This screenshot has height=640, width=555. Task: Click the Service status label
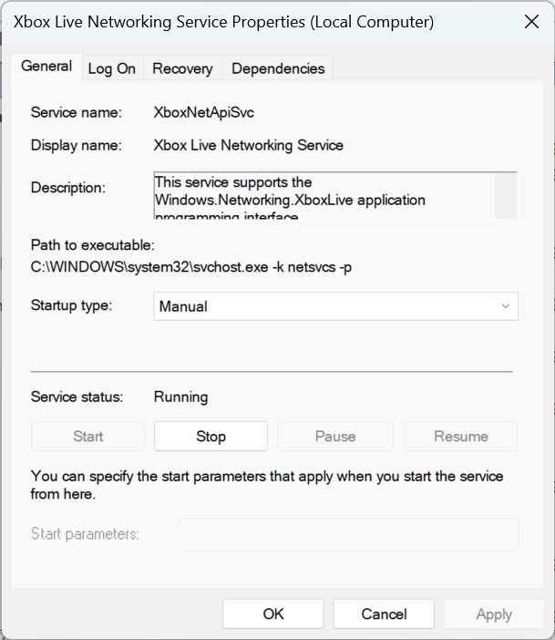coord(77,397)
